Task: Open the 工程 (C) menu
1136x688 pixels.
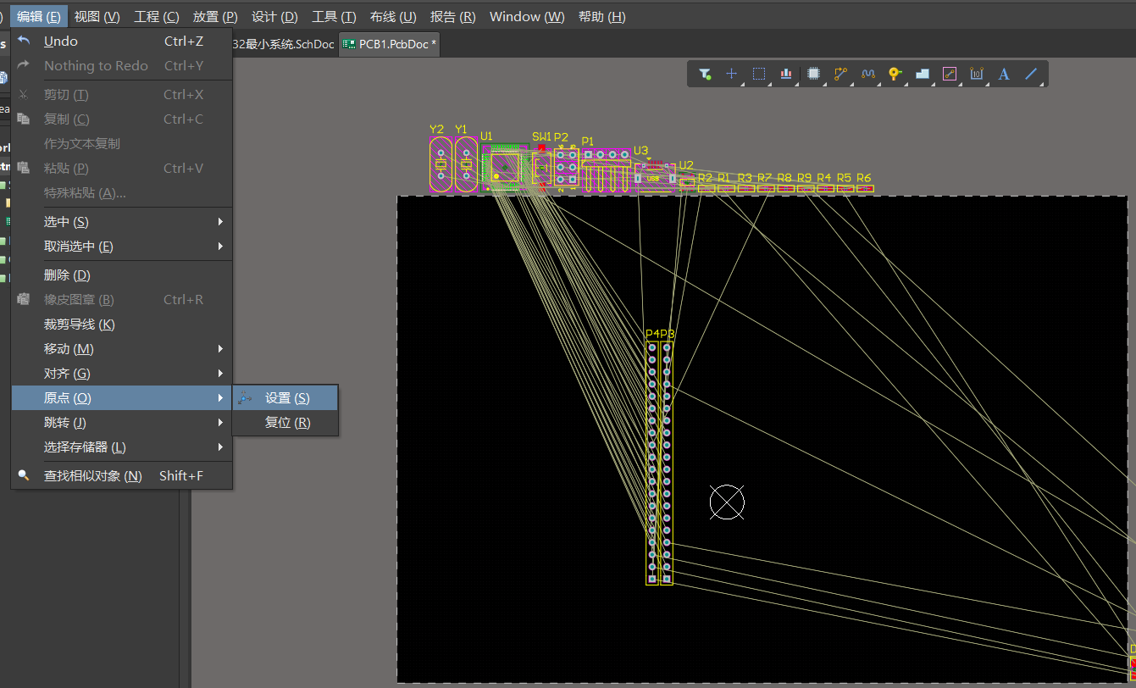Action: tap(157, 16)
